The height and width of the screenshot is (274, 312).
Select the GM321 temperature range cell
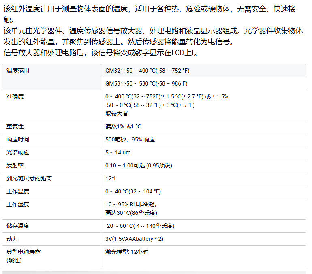click(x=147, y=71)
